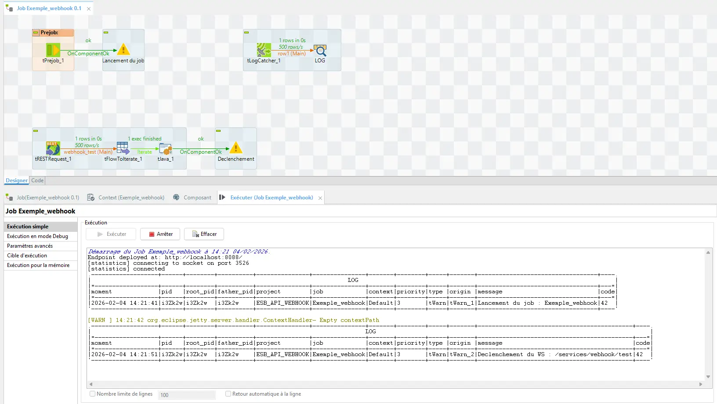Switch to the Code tab

click(x=37, y=180)
